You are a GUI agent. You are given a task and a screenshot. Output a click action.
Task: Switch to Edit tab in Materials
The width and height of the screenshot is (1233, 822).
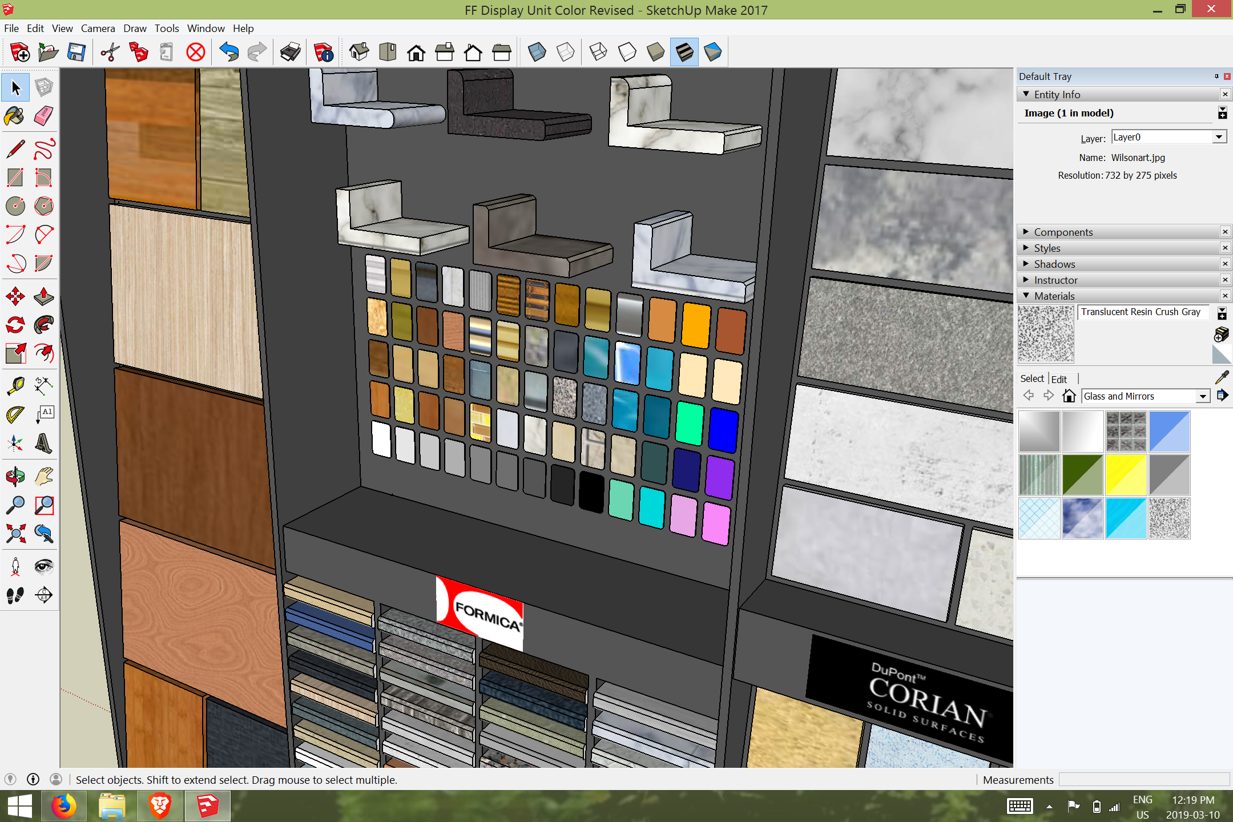click(1059, 379)
